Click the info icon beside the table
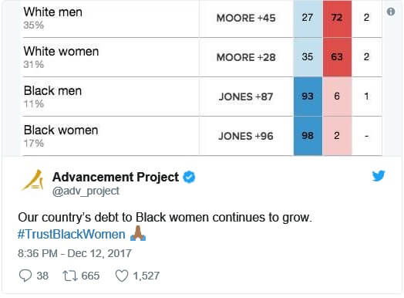The width and height of the screenshot is (404, 298). click(391, 12)
